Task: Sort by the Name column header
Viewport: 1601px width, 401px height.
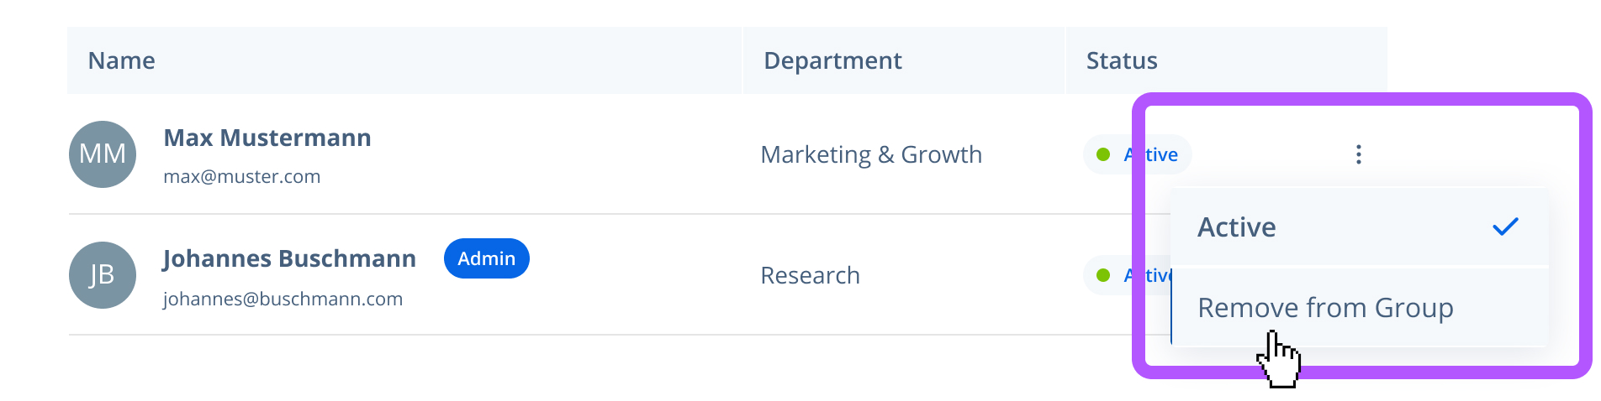Action: [x=122, y=60]
